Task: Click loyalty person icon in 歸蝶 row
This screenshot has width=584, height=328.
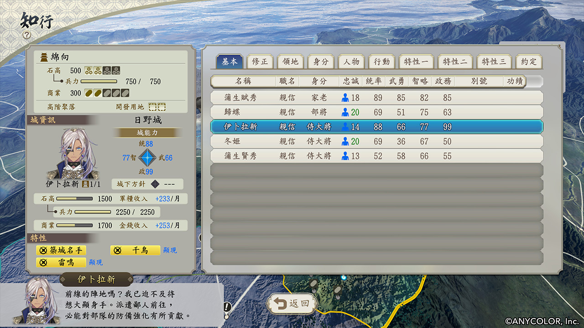Action: (345, 112)
